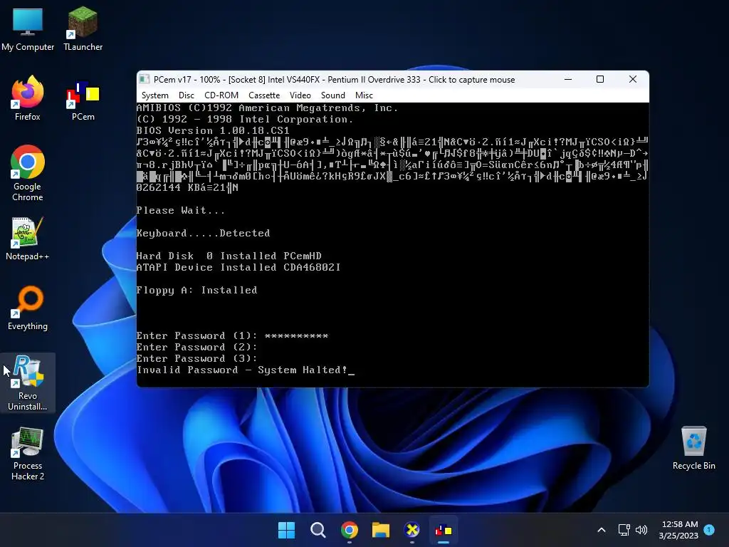Screen dimensions: 729x547
Task: Click 'ATAPI Device Installed CDA46802I' line
Action: pyautogui.click(x=238, y=268)
